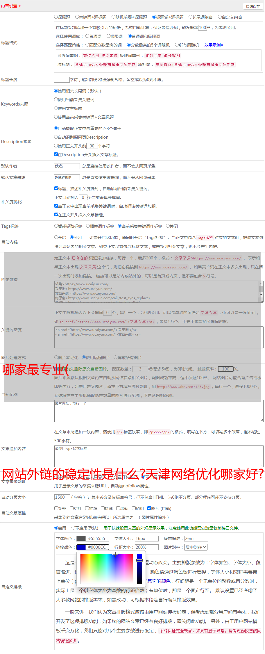Edit the 自动配图 触发概率 field
The height and width of the screenshot is (654, 265).
(x=226, y=369)
